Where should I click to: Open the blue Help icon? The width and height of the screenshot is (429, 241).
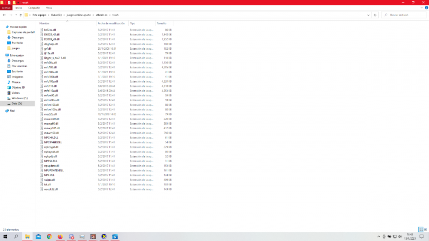pos(426,8)
